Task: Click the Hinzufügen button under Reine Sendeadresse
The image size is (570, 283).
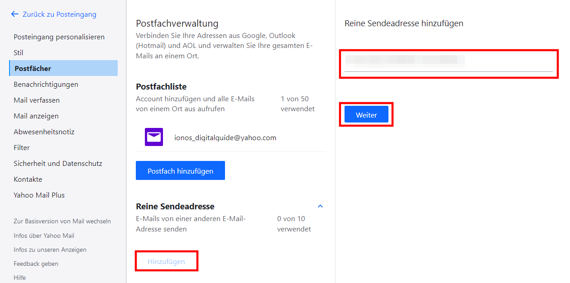Action: (x=166, y=261)
